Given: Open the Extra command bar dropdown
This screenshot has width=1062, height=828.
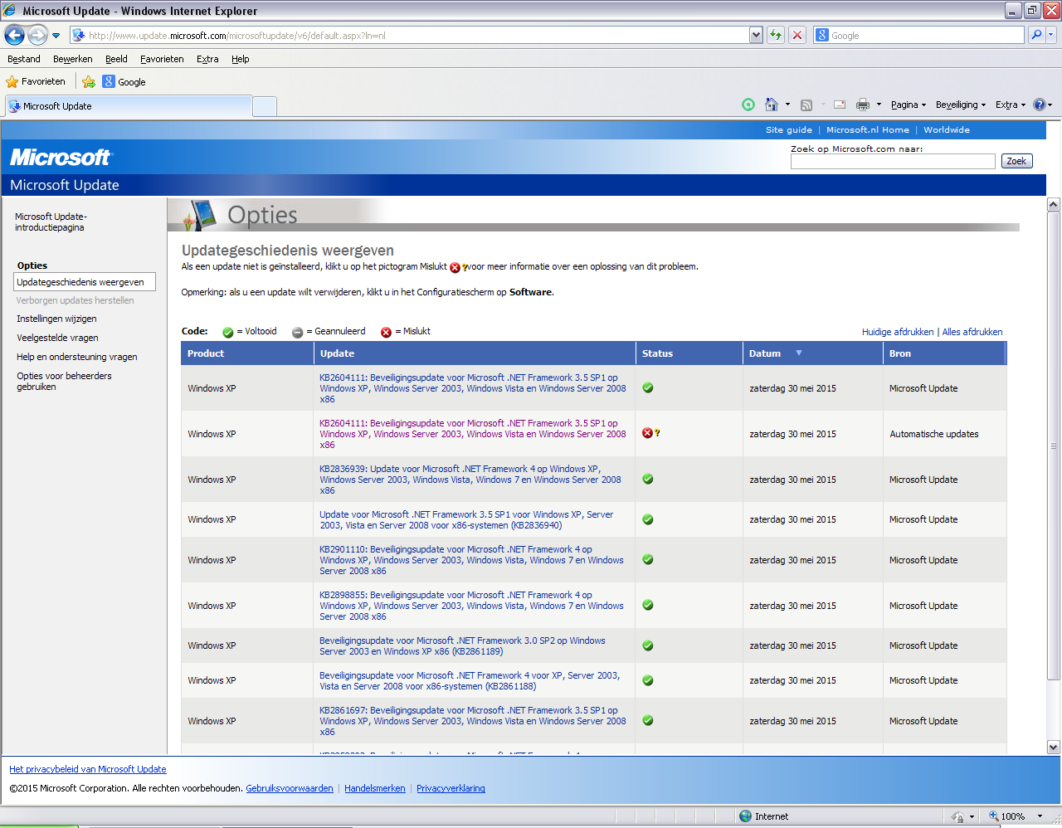Looking at the screenshot, I should point(1011,105).
